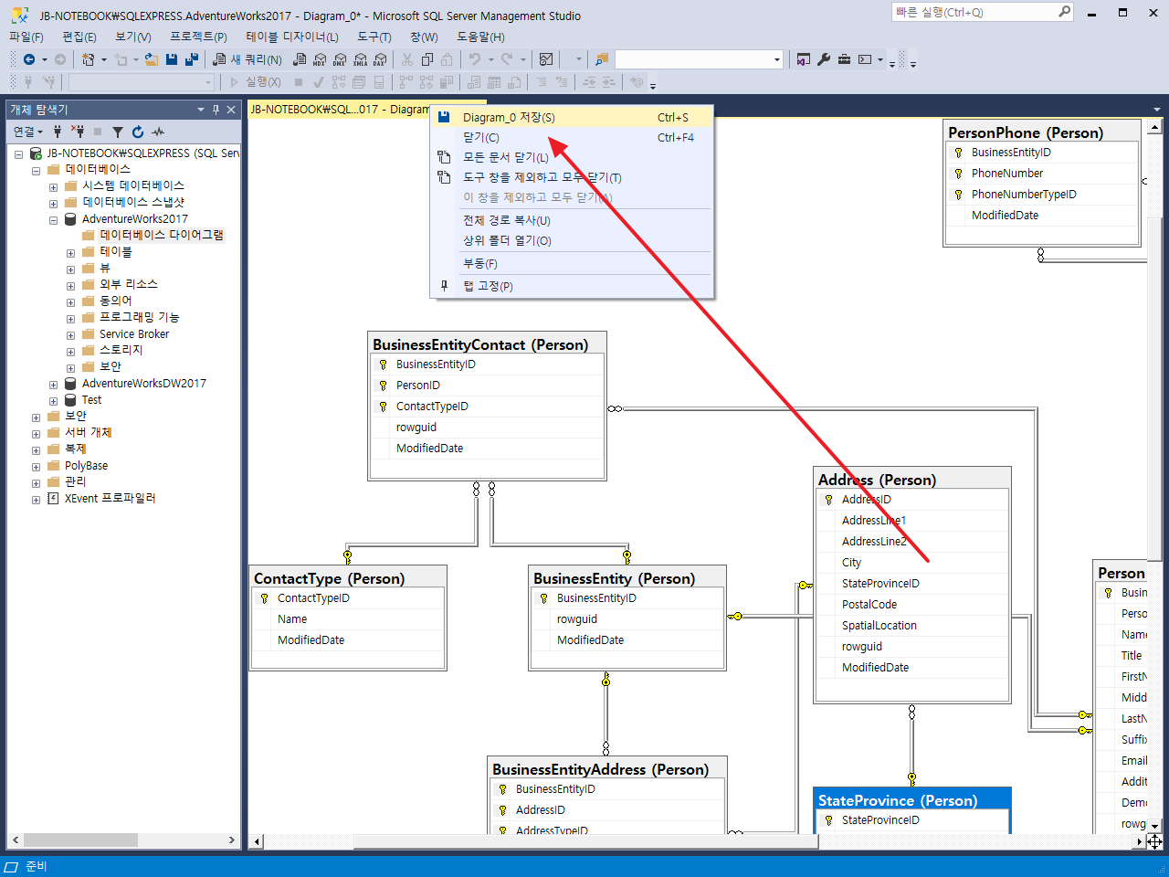Screen dimensions: 1169x877
Task: Collapse the AdventureWorks2017 database node
Action: pos(53,219)
